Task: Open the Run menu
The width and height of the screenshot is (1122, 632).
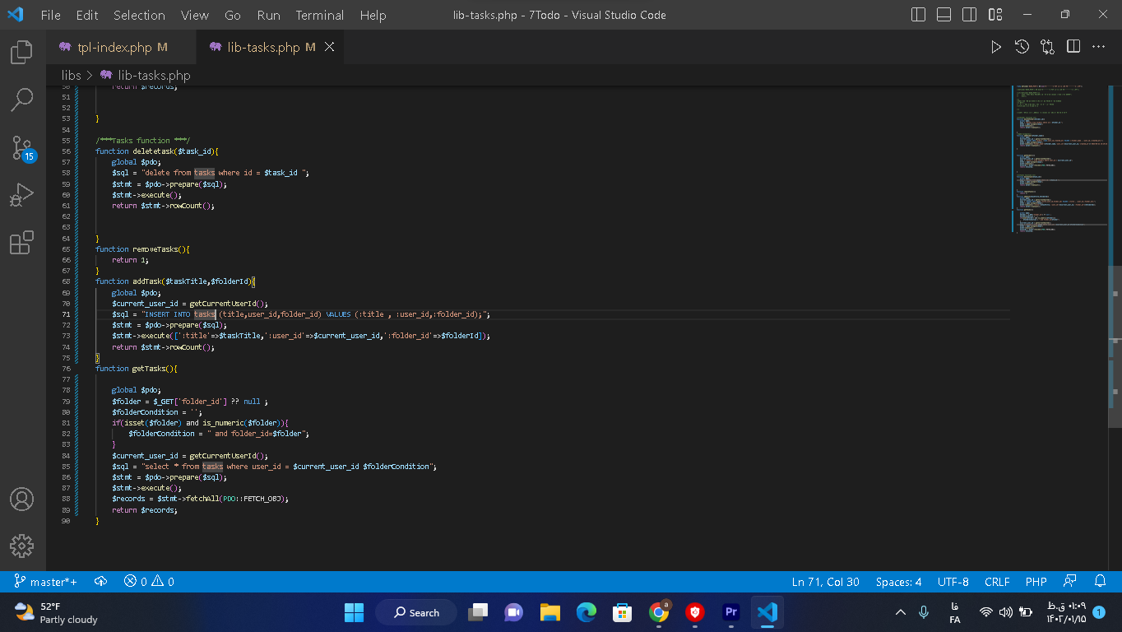Action: click(268, 15)
